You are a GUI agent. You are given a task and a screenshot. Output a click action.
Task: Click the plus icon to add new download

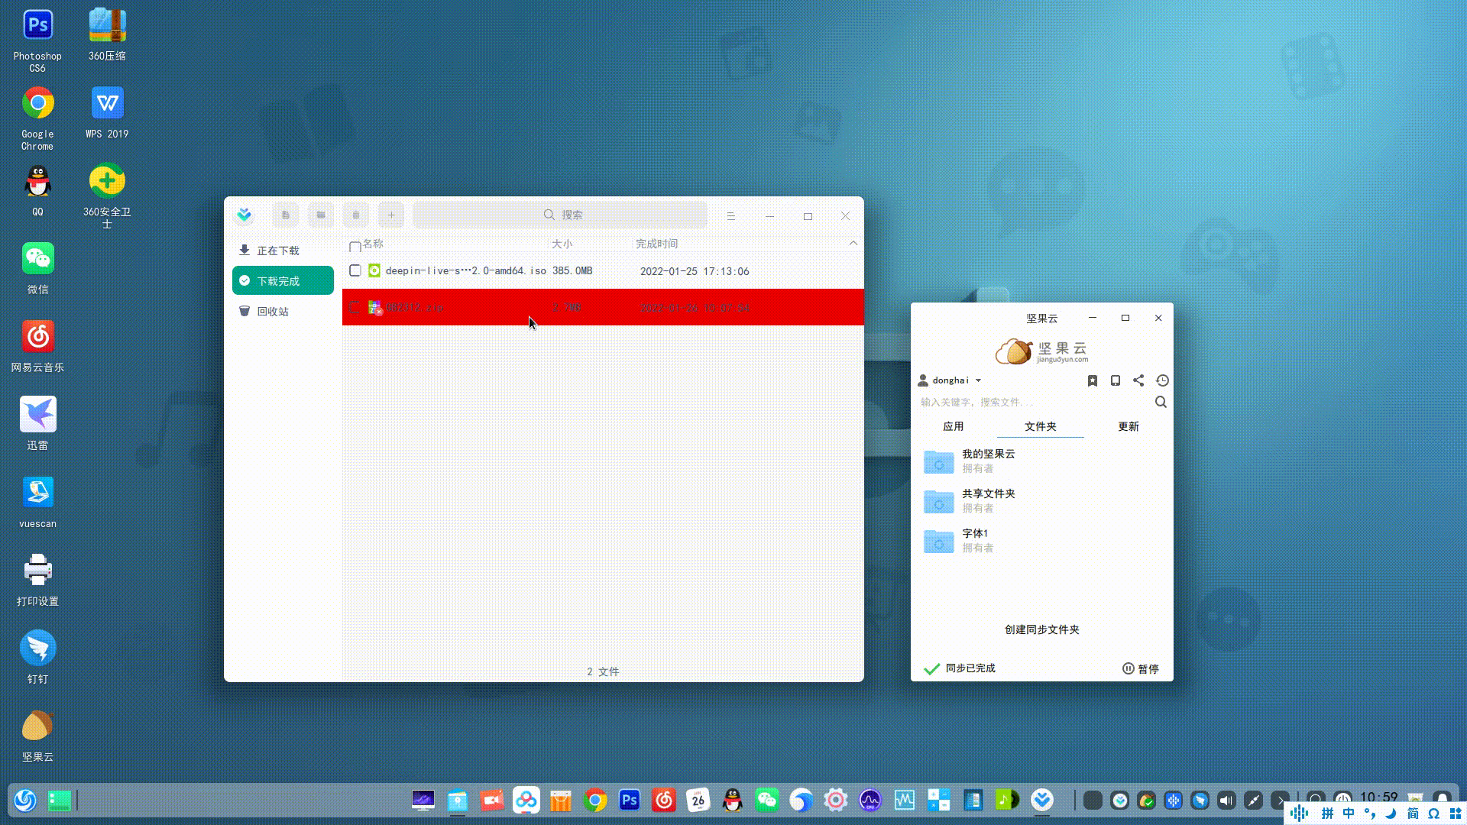(x=391, y=215)
